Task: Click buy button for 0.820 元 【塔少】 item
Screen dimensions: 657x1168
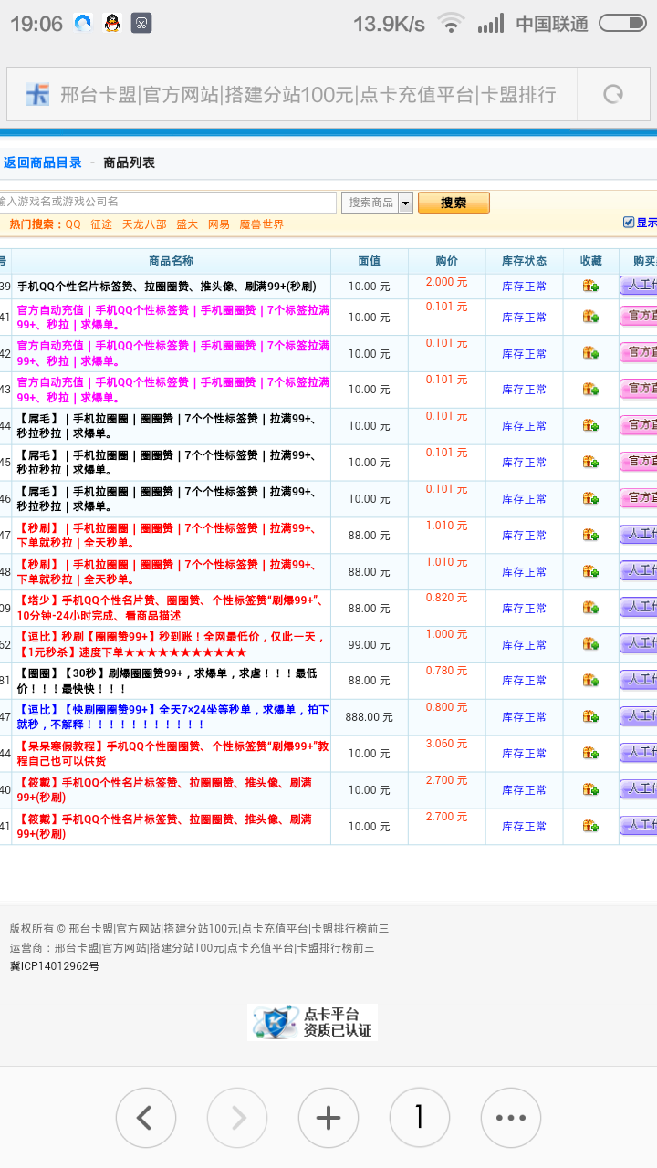Action: [x=639, y=607]
